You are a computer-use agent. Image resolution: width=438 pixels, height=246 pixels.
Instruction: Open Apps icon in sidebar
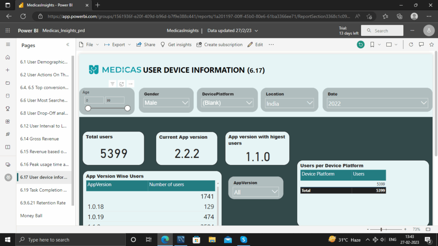point(8,121)
